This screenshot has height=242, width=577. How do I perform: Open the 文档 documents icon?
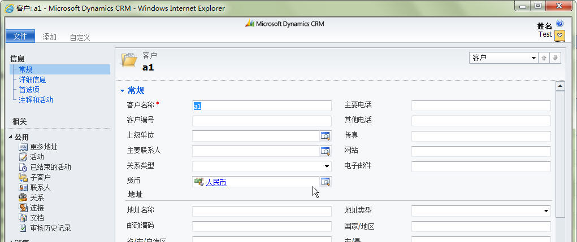click(23, 218)
